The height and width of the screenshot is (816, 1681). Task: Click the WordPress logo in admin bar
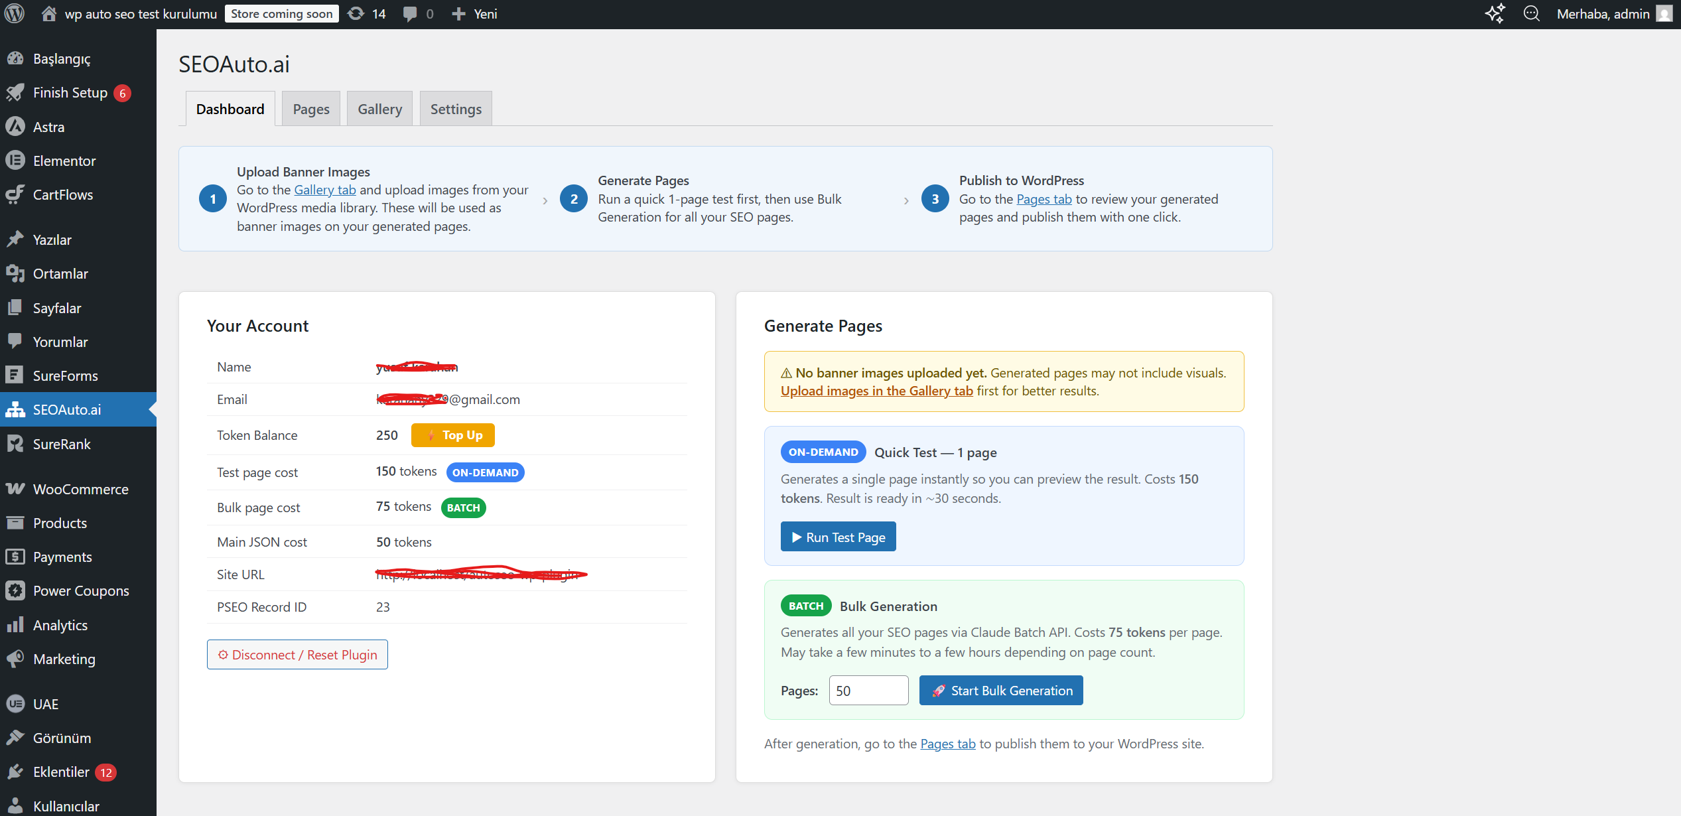coord(14,13)
